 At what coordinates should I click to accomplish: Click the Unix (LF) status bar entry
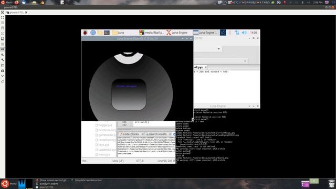tap(118, 161)
